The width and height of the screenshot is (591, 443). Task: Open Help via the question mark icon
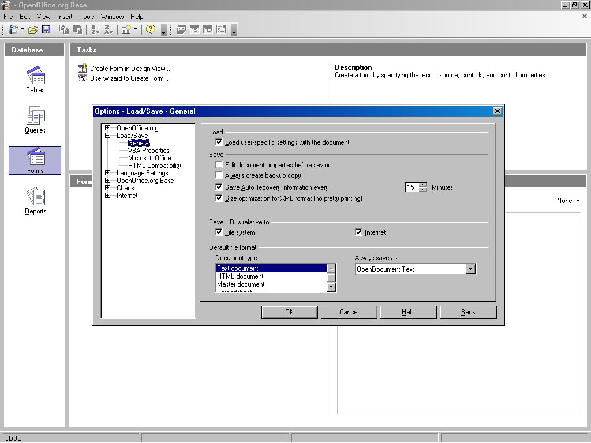151,29
